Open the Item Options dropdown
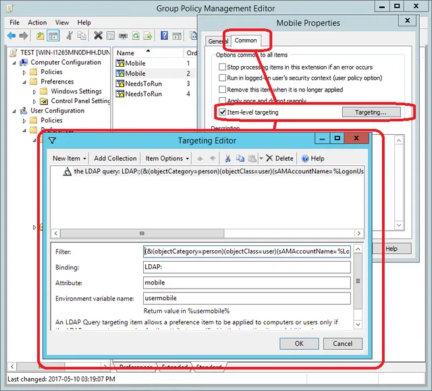The width and height of the screenshot is (432, 391). pos(167,158)
